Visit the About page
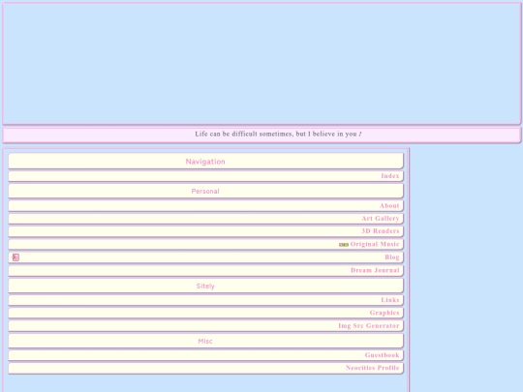Image resolution: width=523 pixels, height=392 pixels. click(389, 205)
